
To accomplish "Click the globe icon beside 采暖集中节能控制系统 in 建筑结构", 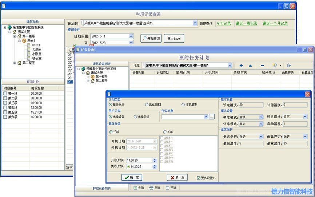I will pos(9,27).
